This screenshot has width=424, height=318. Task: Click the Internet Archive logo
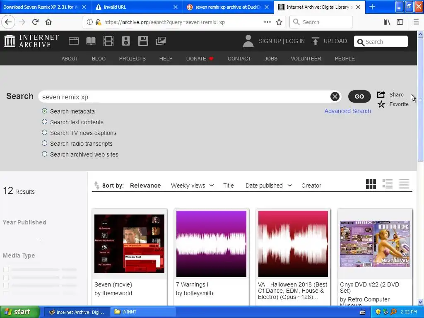coord(31,41)
